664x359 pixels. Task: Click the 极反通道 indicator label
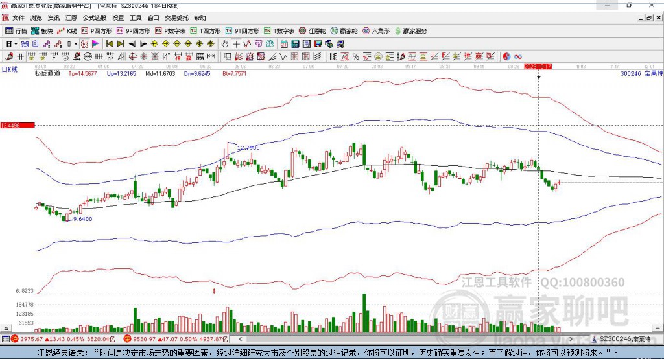[x=47, y=73]
